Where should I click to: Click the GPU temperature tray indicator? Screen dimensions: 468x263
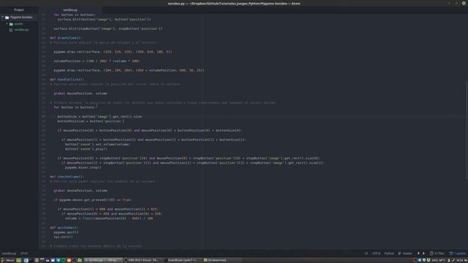click(x=438, y=260)
